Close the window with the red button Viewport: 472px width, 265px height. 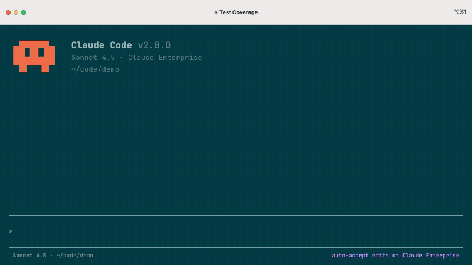pyautogui.click(x=8, y=12)
